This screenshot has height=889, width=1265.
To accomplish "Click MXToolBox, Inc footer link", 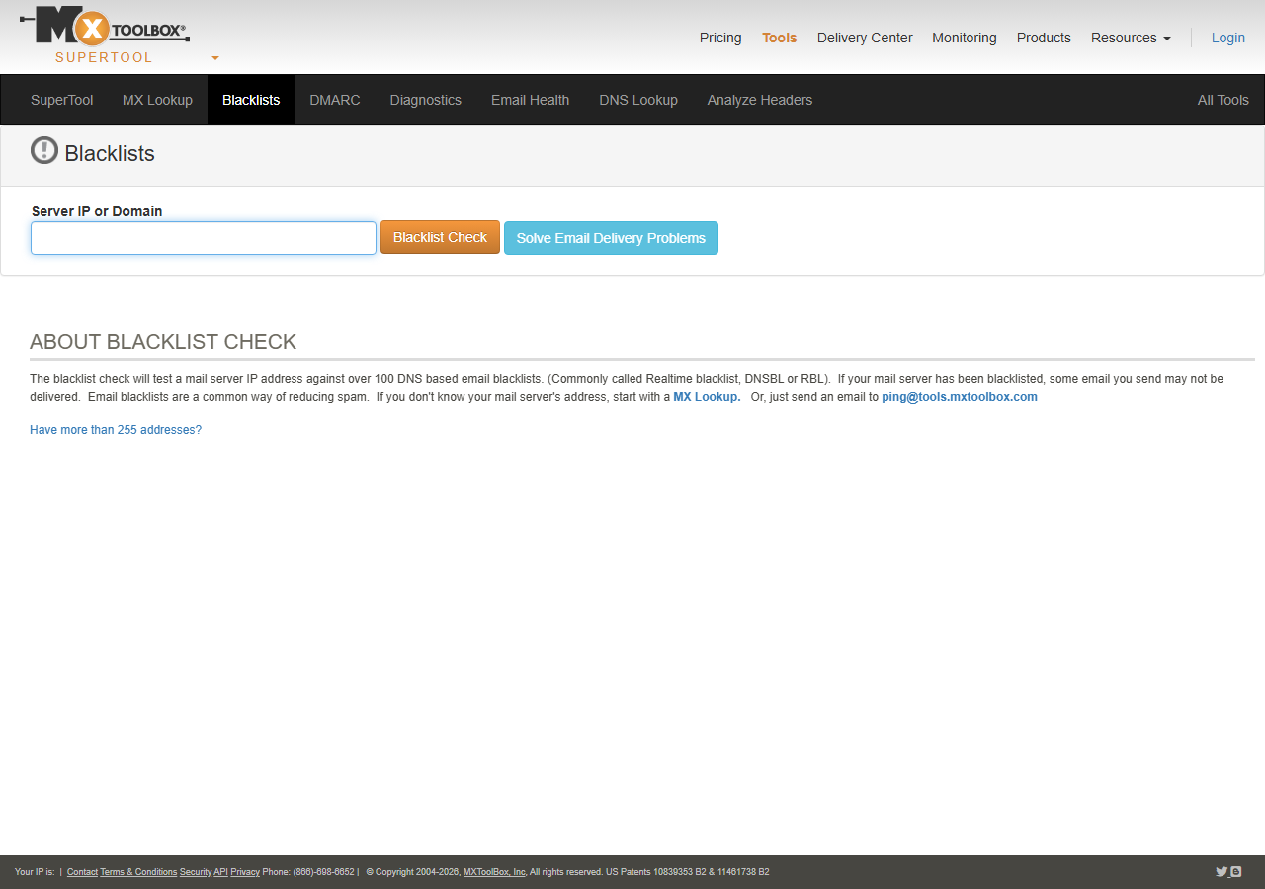I will [x=494, y=872].
